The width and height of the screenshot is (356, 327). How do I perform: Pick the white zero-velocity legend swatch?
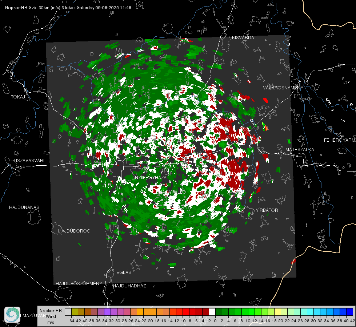[x=212, y=312]
